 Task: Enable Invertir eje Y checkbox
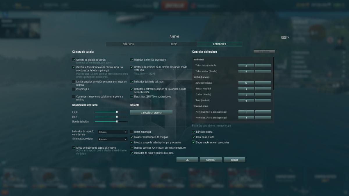pyautogui.click(x=74, y=89)
